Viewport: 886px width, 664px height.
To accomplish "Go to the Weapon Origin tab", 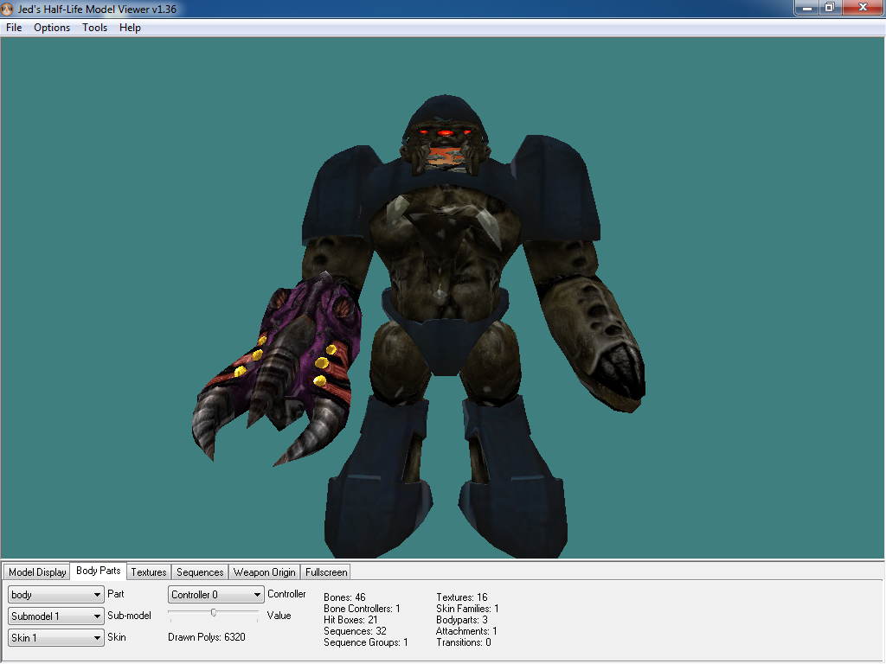I will click(x=265, y=572).
